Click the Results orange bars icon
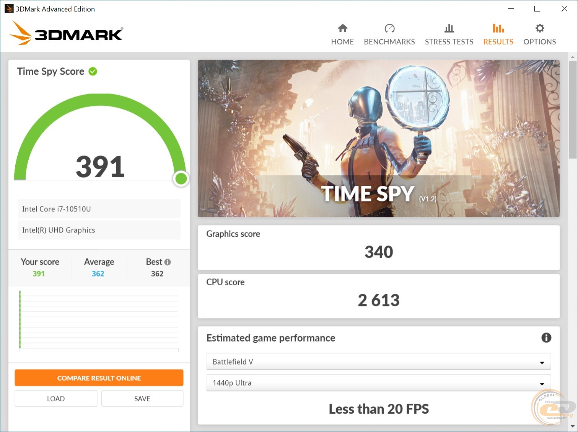The height and width of the screenshot is (432, 578). pyautogui.click(x=498, y=28)
